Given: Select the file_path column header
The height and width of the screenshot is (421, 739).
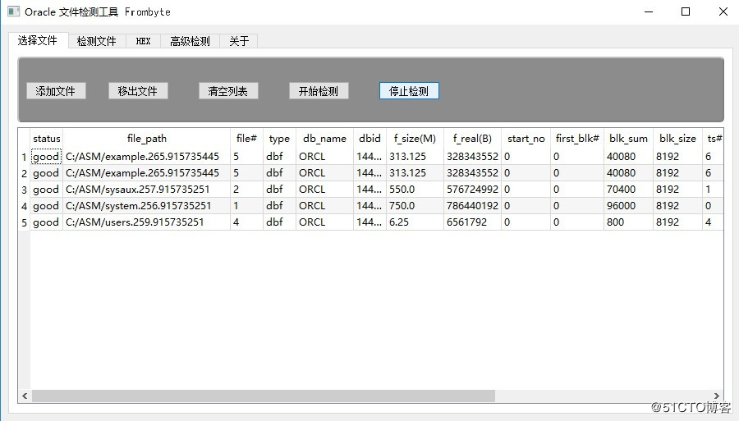Looking at the screenshot, I should pos(147,139).
